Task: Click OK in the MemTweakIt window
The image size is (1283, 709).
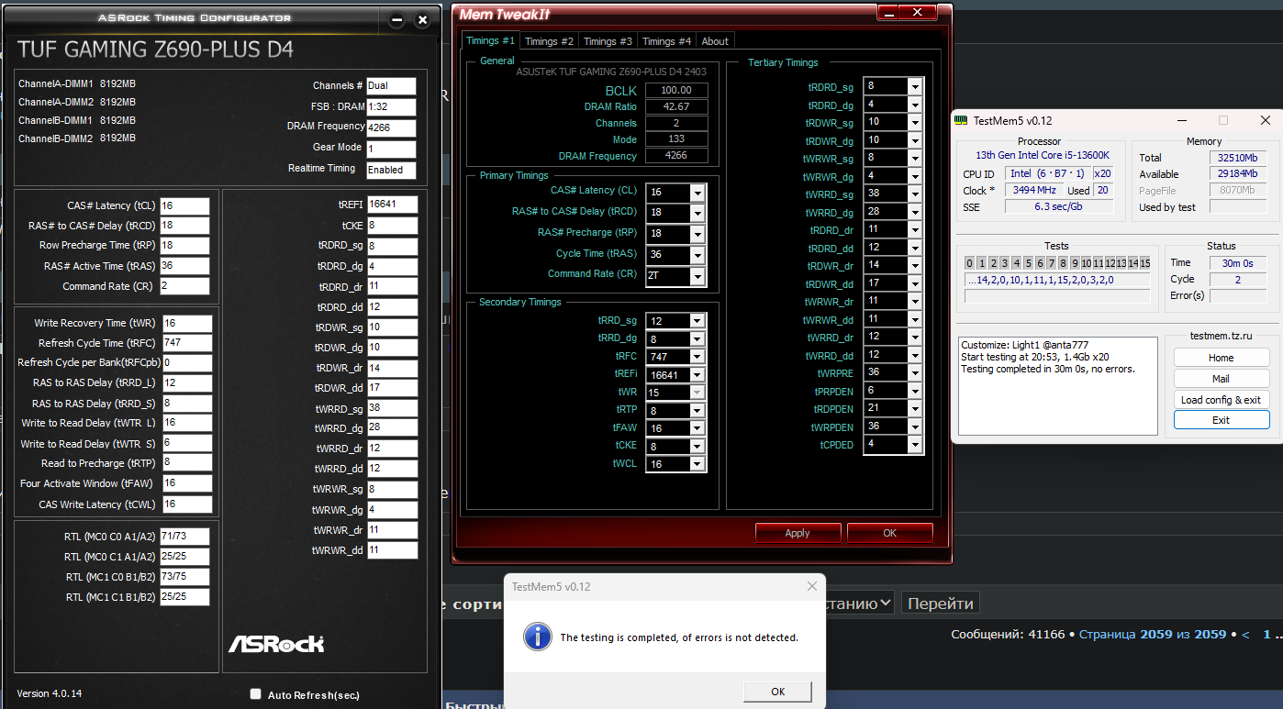Action: coord(889,533)
